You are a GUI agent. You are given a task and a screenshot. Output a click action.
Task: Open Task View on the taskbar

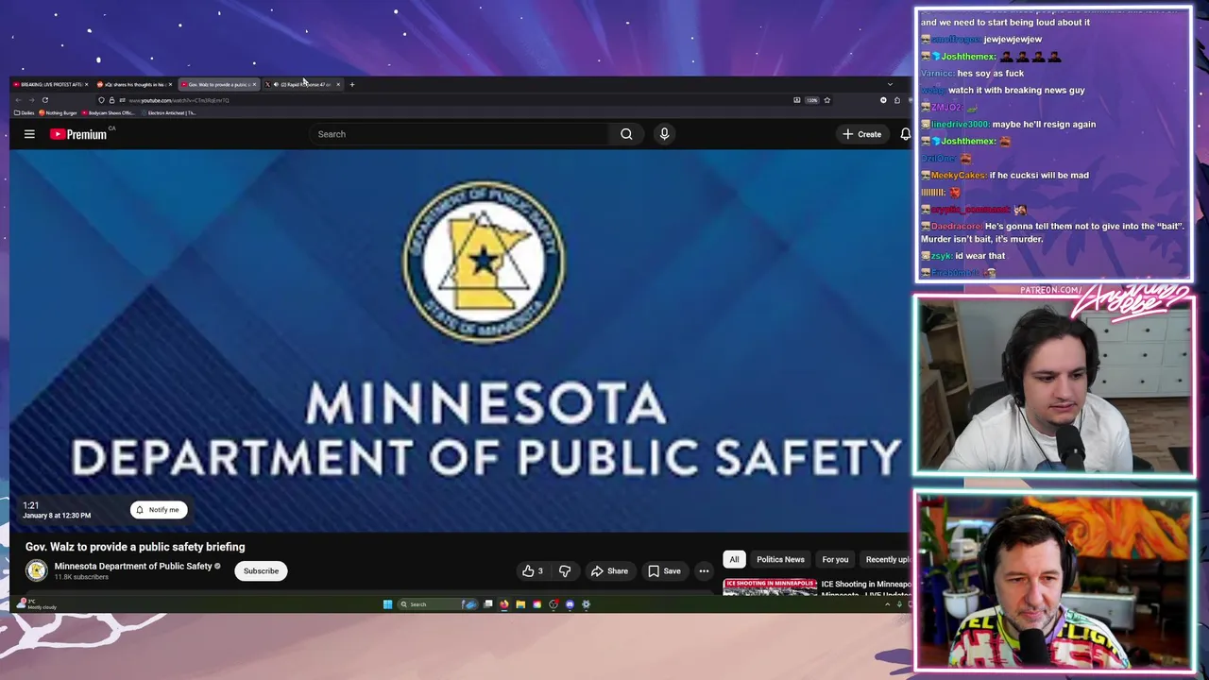488,604
